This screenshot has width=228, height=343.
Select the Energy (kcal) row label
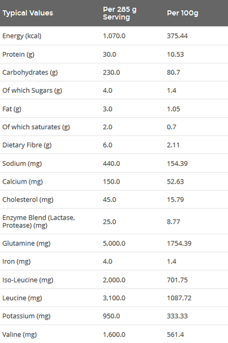(x=22, y=36)
